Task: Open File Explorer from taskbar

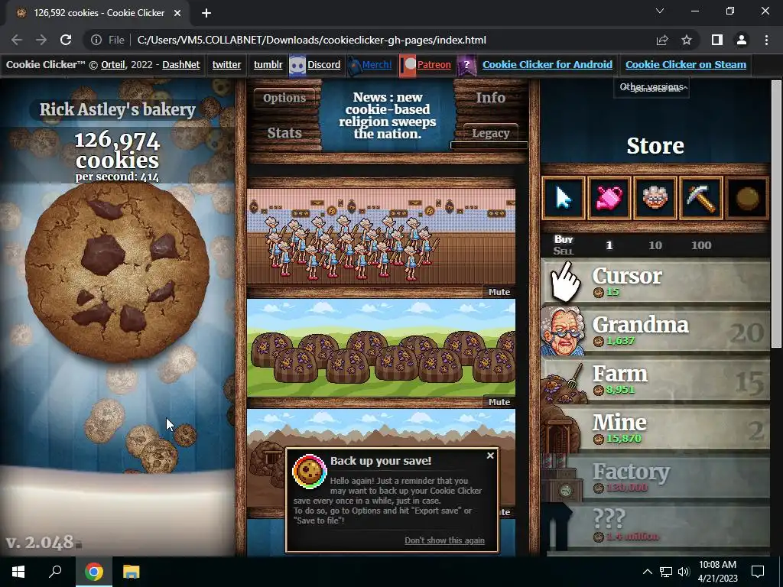Action: (x=132, y=572)
